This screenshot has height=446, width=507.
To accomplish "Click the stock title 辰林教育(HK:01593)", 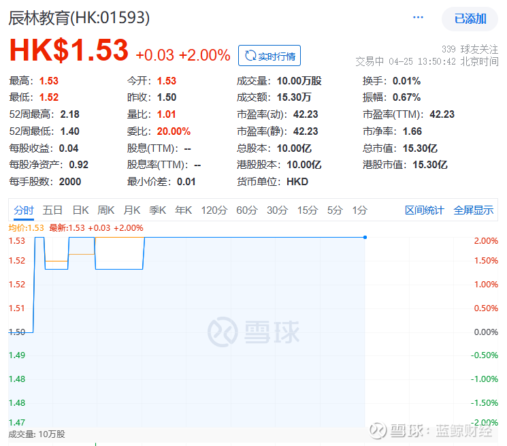I will point(79,18).
